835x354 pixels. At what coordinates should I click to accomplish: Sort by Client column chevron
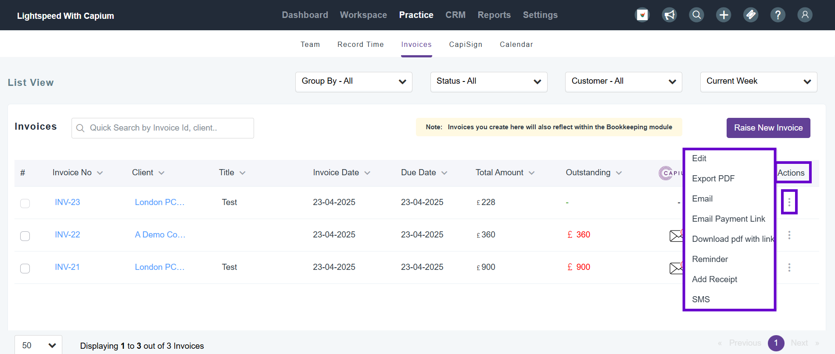[x=161, y=173]
